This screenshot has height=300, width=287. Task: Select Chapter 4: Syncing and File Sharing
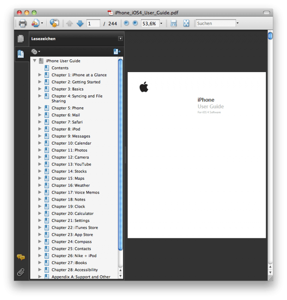(x=77, y=98)
